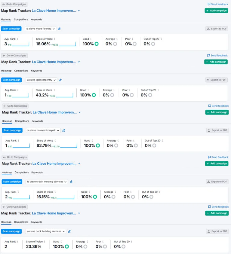Viewport: 231px width, 254px height.
Task: Go to Campaigns from the crown molding section
Action: [x=15, y=157]
